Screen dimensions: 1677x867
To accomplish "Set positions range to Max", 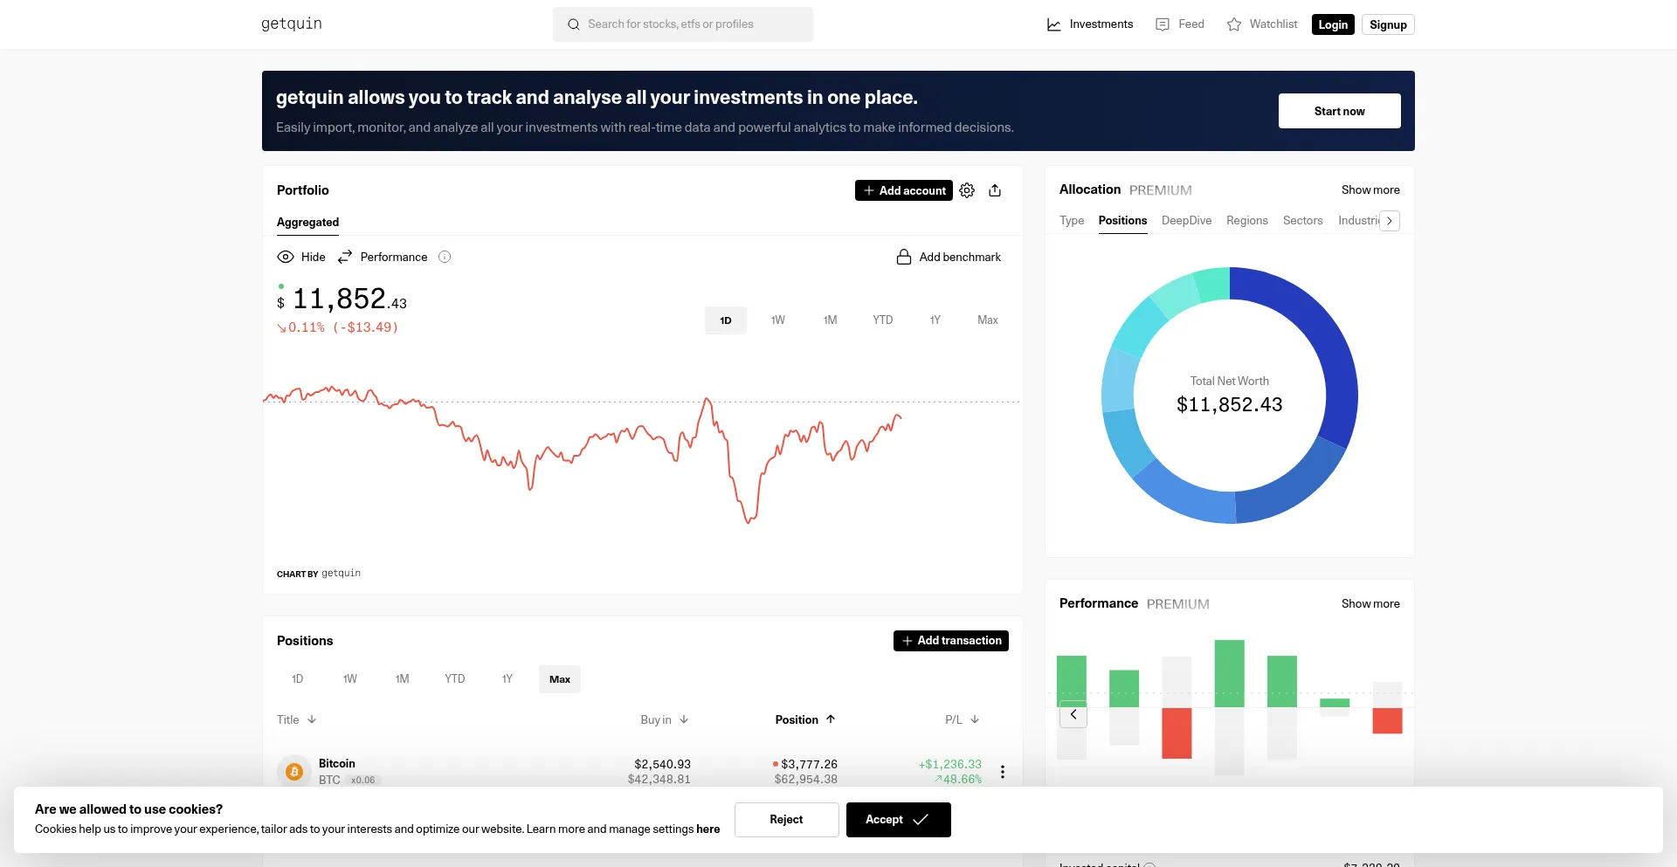I will [560, 679].
